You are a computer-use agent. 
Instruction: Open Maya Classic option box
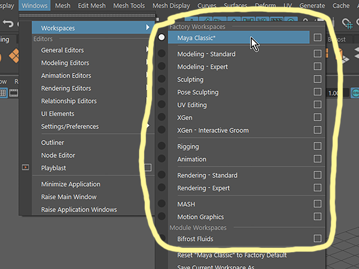[317, 38]
